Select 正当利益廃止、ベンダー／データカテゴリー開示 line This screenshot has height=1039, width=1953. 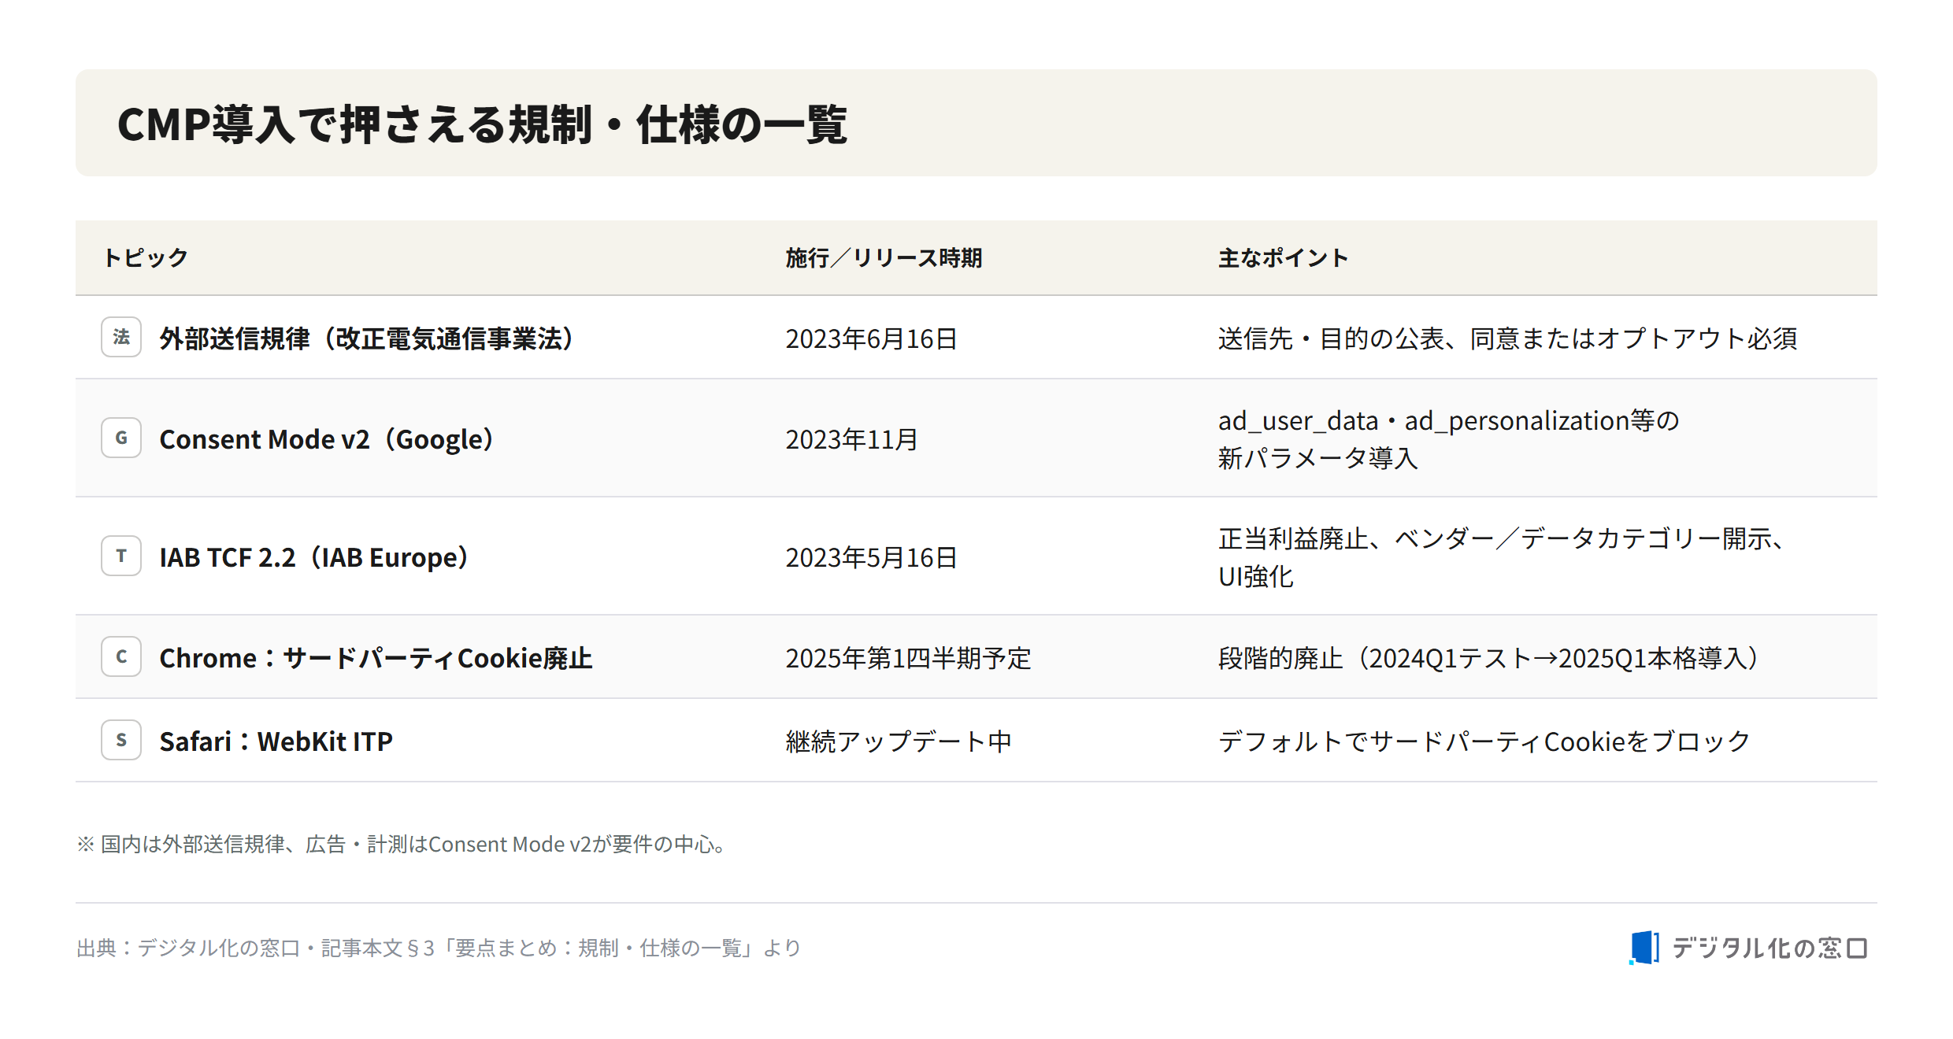[x=1501, y=538]
